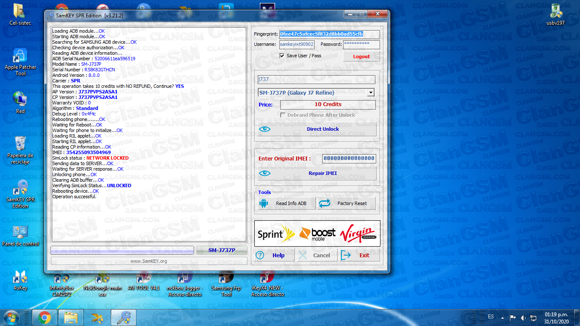The image size is (580, 326).
Task: Launch NckDongle main exe shortcut
Action: click(102, 285)
